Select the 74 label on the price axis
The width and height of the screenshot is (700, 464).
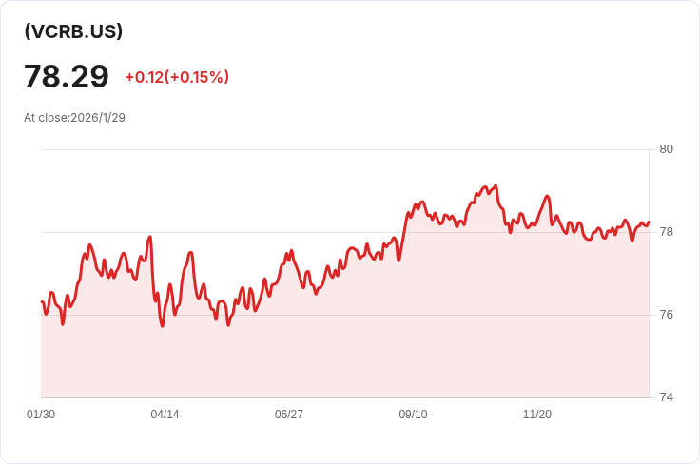pos(666,397)
